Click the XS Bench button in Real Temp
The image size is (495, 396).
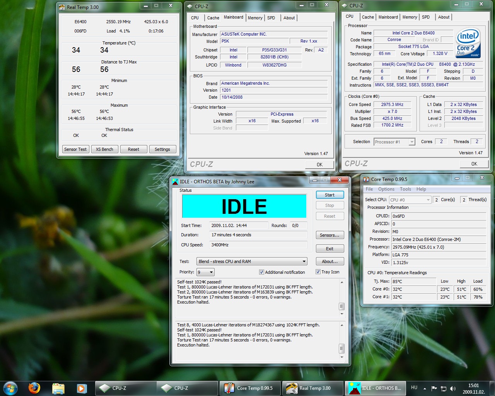(104, 149)
